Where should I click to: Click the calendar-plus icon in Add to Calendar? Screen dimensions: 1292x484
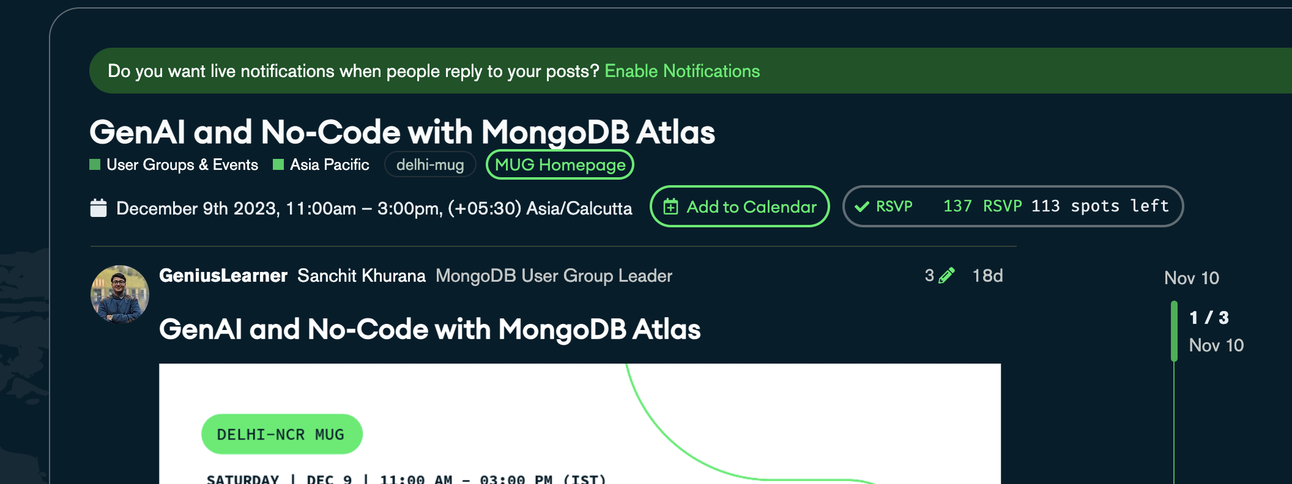click(x=670, y=207)
